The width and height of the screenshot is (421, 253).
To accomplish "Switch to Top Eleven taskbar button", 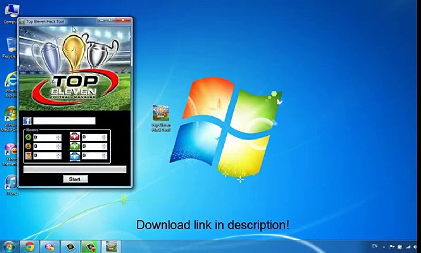I will pos(111,247).
